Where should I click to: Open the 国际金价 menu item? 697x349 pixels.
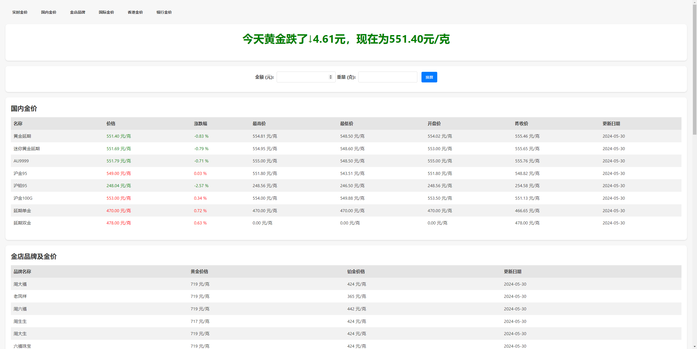[x=106, y=12]
